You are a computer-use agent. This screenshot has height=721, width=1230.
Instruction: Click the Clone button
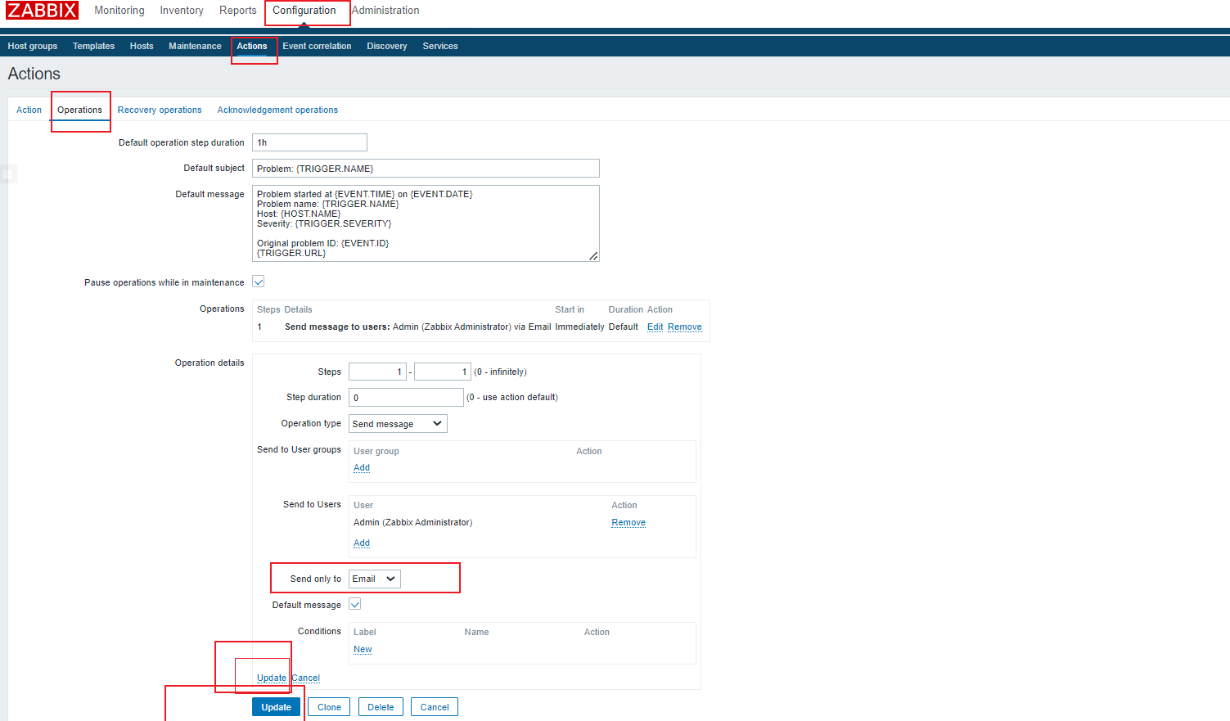(329, 707)
